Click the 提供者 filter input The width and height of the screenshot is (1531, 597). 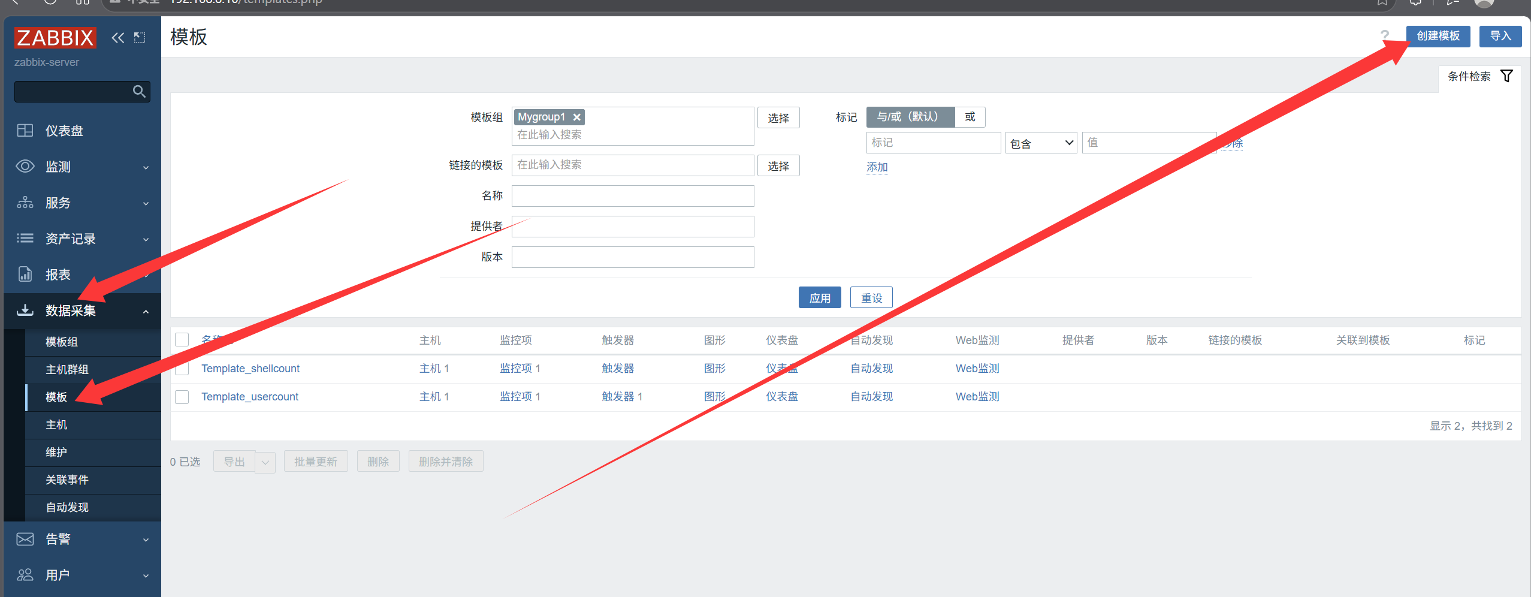click(x=633, y=227)
